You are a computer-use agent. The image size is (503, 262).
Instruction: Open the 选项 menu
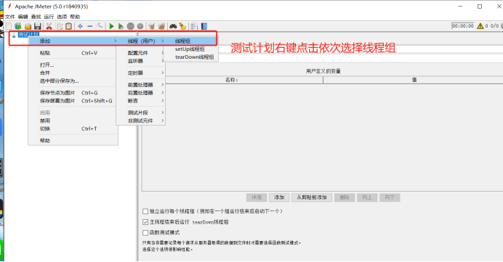[x=62, y=17]
